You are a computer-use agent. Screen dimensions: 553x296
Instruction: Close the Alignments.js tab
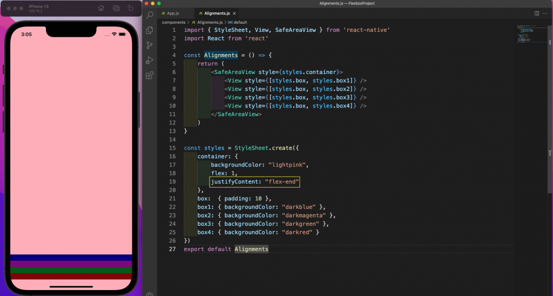point(234,14)
